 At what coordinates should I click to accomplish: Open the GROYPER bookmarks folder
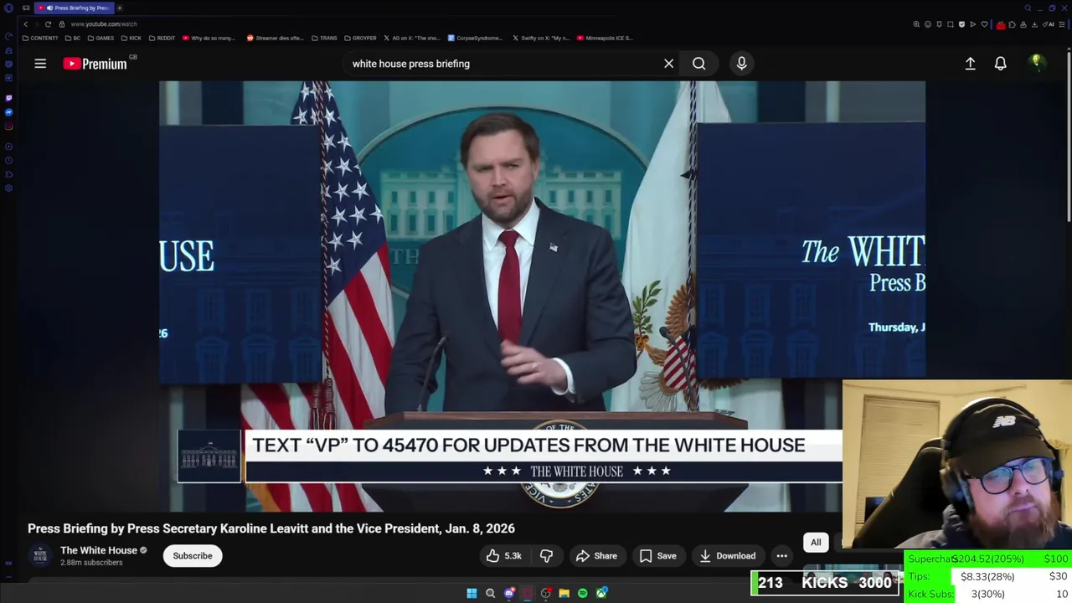point(360,38)
